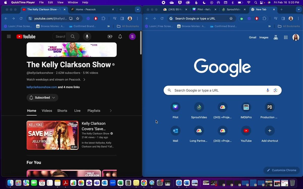Search by image with Google Lens icon
The height and width of the screenshot is (189, 303).
pyautogui.click(x=275, y=90)
